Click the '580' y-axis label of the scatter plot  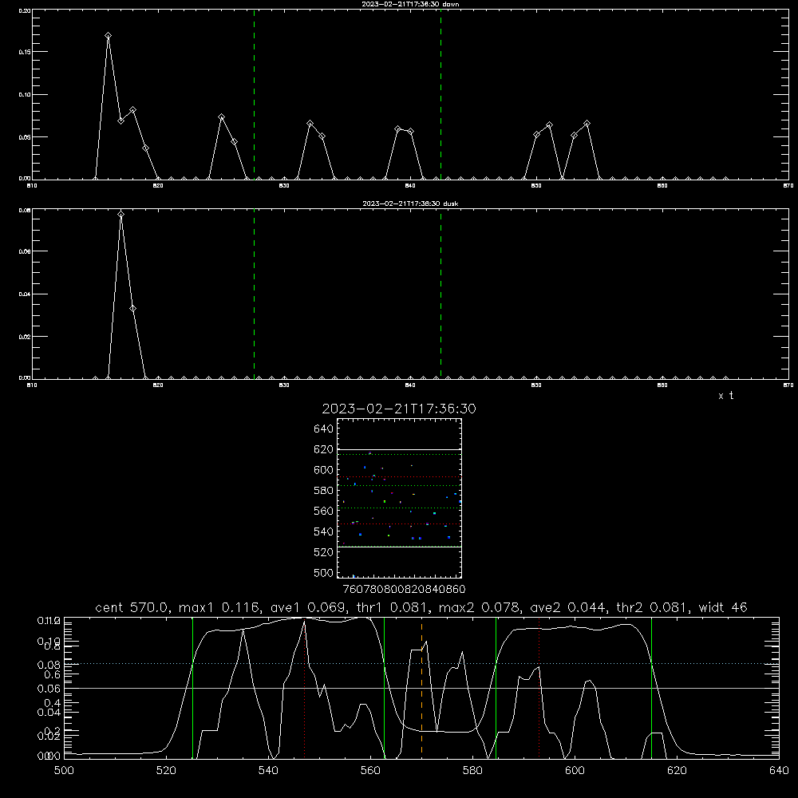click(324, 491)
